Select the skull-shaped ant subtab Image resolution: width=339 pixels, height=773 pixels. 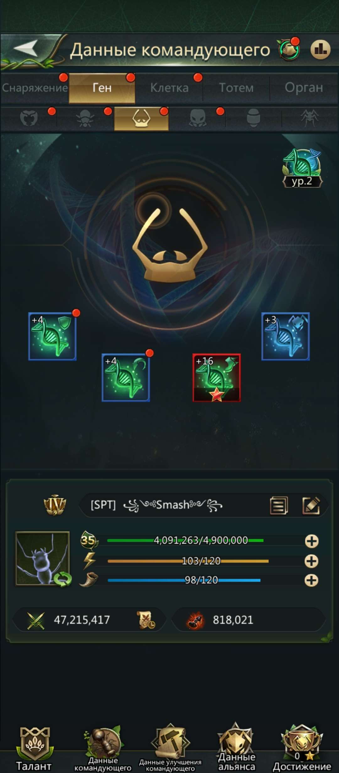(x=197, y=118)
